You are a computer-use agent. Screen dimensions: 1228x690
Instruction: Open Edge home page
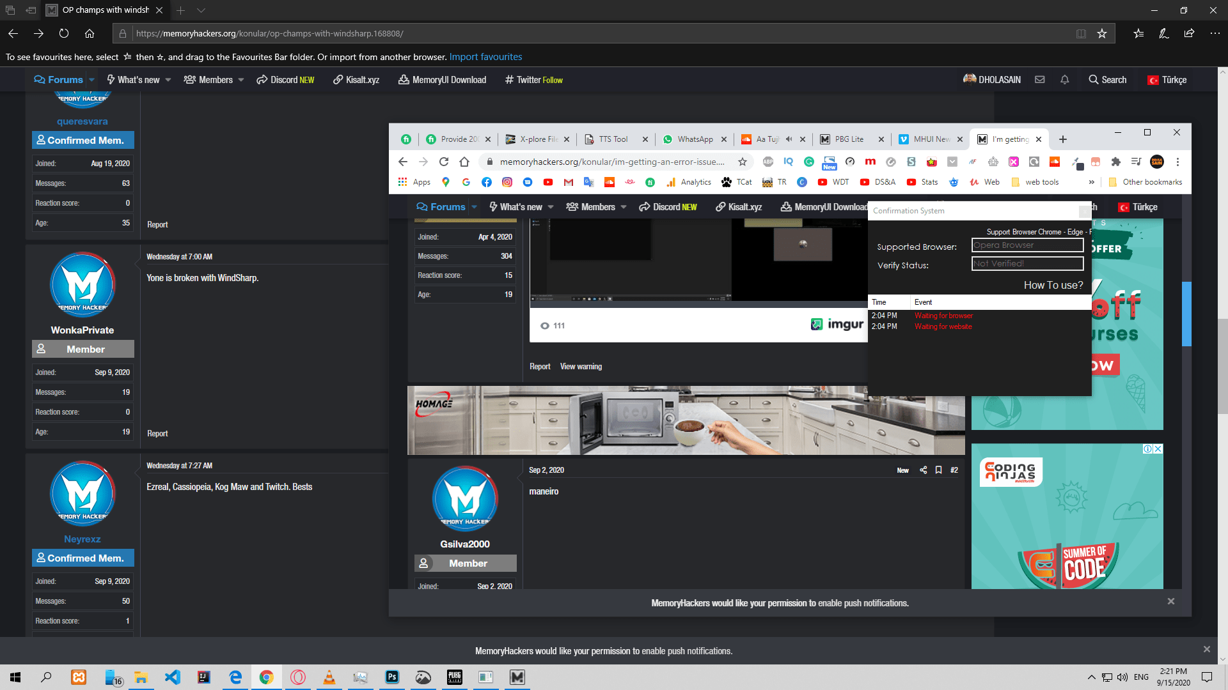click(x=90, y=33)
